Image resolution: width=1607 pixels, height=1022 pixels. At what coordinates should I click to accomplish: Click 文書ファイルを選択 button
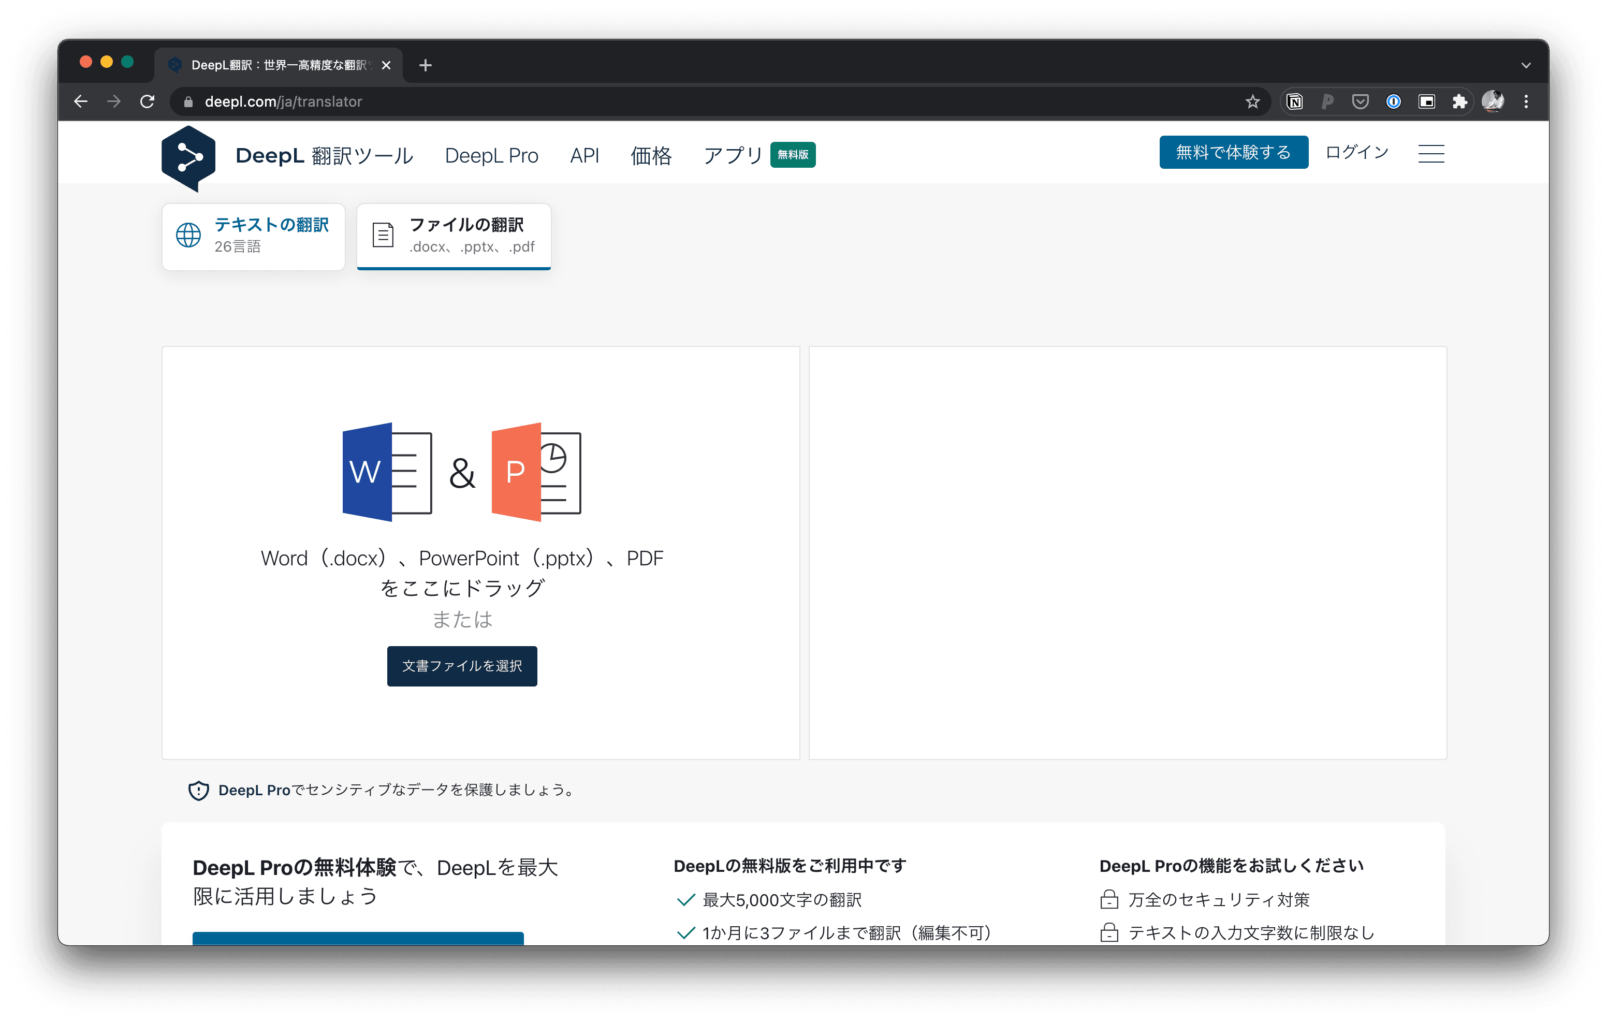(x=462, y=665)
